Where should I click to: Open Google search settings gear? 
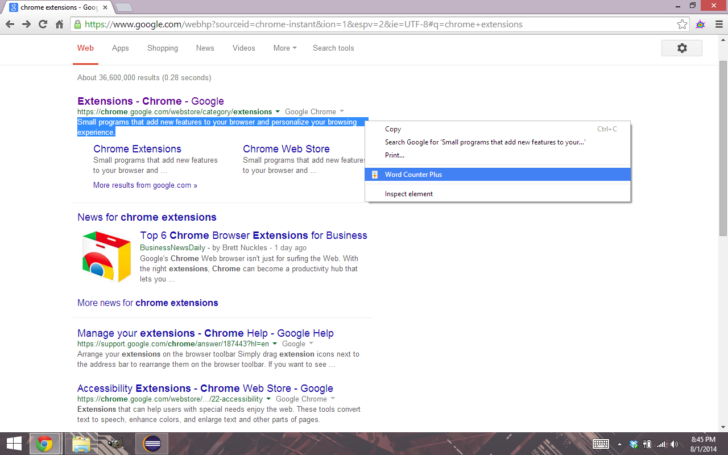tap(682, 48)
